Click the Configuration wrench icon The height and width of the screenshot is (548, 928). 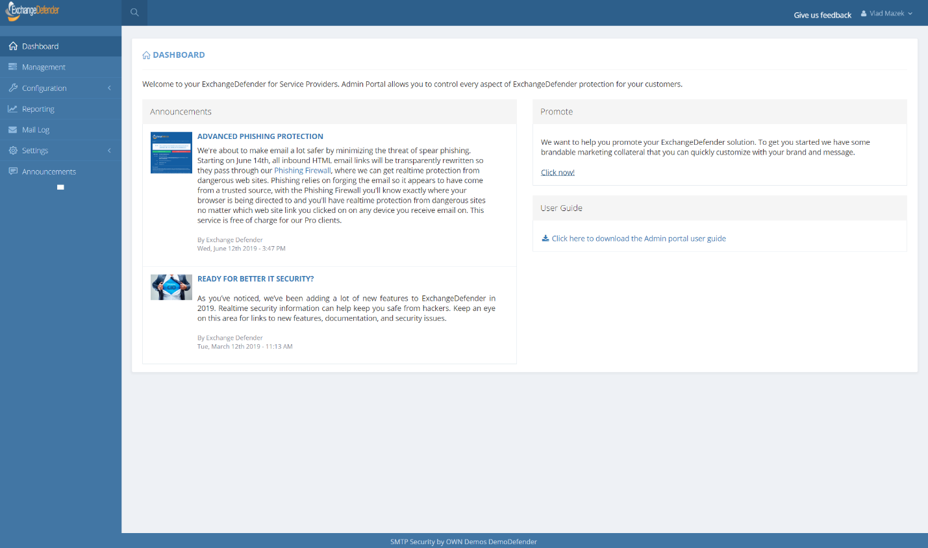coord(13,88)
